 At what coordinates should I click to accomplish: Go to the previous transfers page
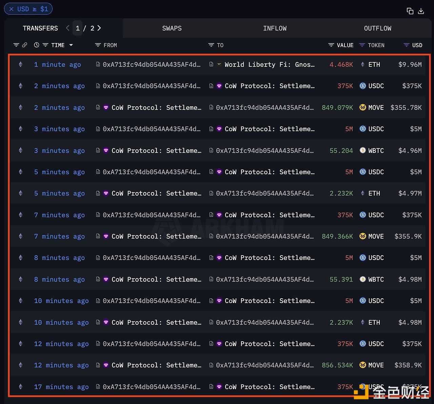point(67,28)
